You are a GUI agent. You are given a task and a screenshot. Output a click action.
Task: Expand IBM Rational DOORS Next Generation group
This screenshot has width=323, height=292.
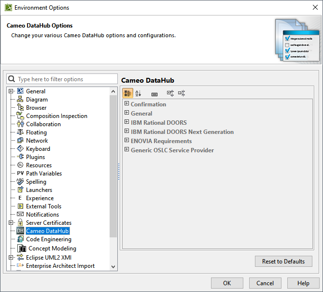tap(126, 131)
